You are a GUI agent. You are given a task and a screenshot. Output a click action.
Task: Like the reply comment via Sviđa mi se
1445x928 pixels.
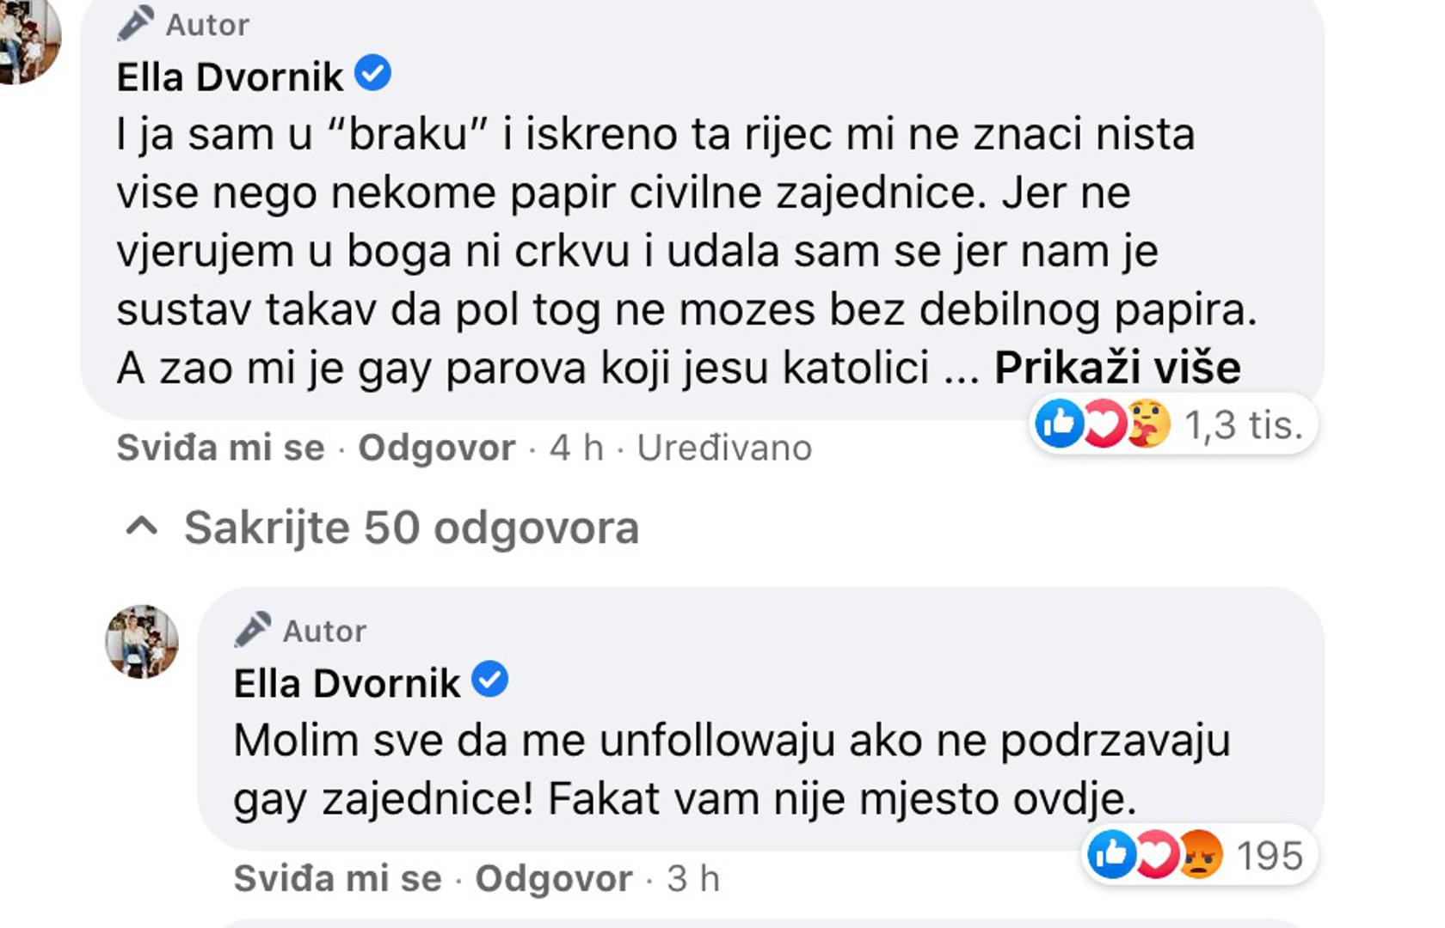coord(337,878)
